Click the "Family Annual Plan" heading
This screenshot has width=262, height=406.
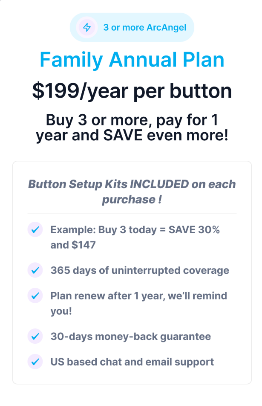coord(132,60)
